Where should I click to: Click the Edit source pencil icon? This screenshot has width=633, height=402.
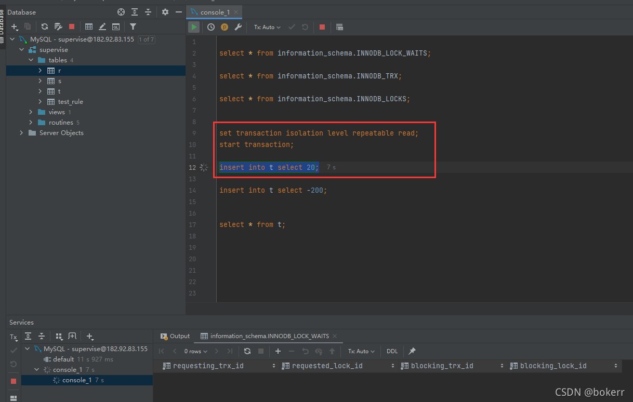102,26
